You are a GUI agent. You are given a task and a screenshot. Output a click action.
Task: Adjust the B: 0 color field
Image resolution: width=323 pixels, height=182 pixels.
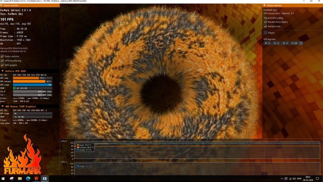click(x=285, y=43)
